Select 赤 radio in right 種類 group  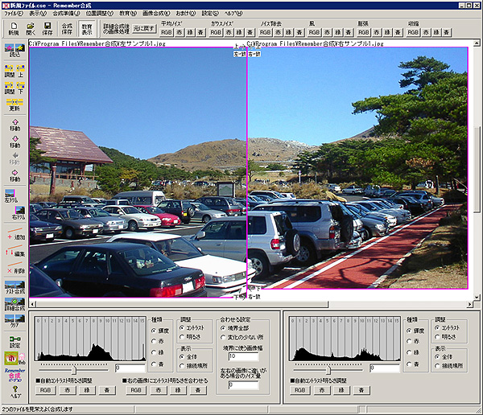(412, 342)
